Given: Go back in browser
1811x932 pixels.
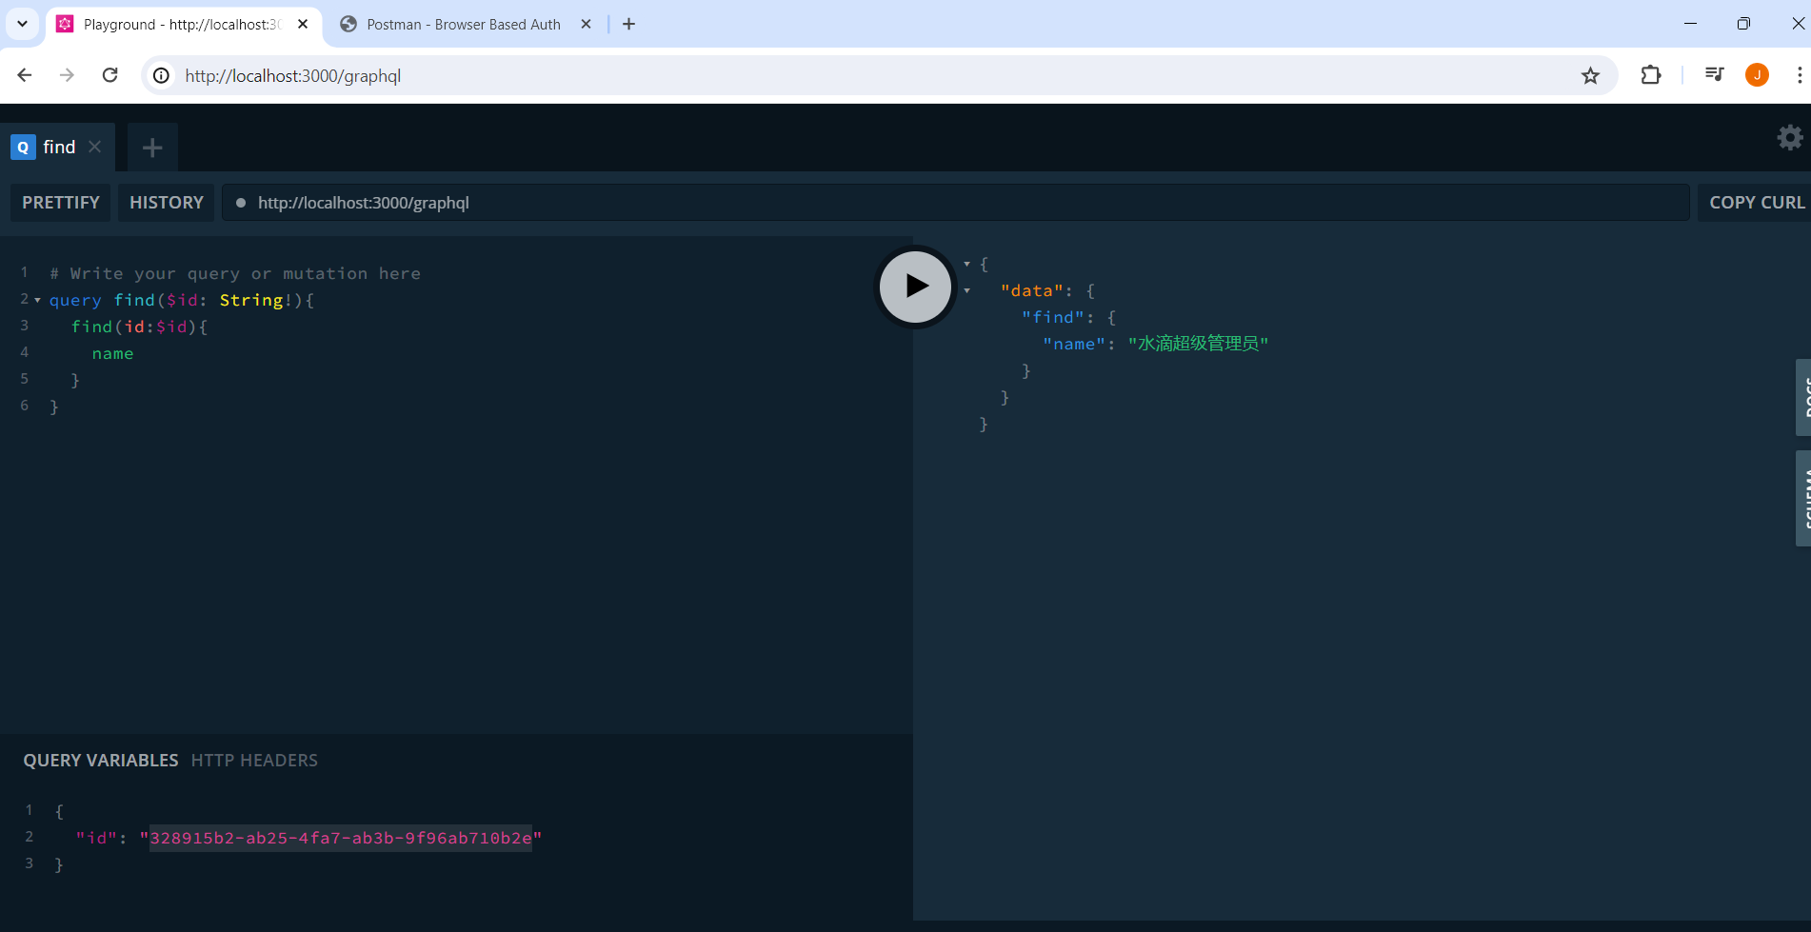Looking at the screenshot, I should pyautogui.click(x=25, y=75).
